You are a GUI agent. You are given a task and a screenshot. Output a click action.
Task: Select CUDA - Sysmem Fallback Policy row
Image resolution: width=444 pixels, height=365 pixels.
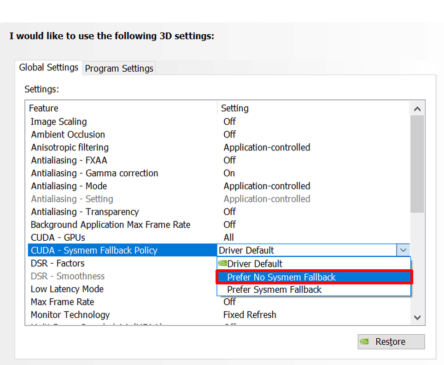(x=123, y=250)
